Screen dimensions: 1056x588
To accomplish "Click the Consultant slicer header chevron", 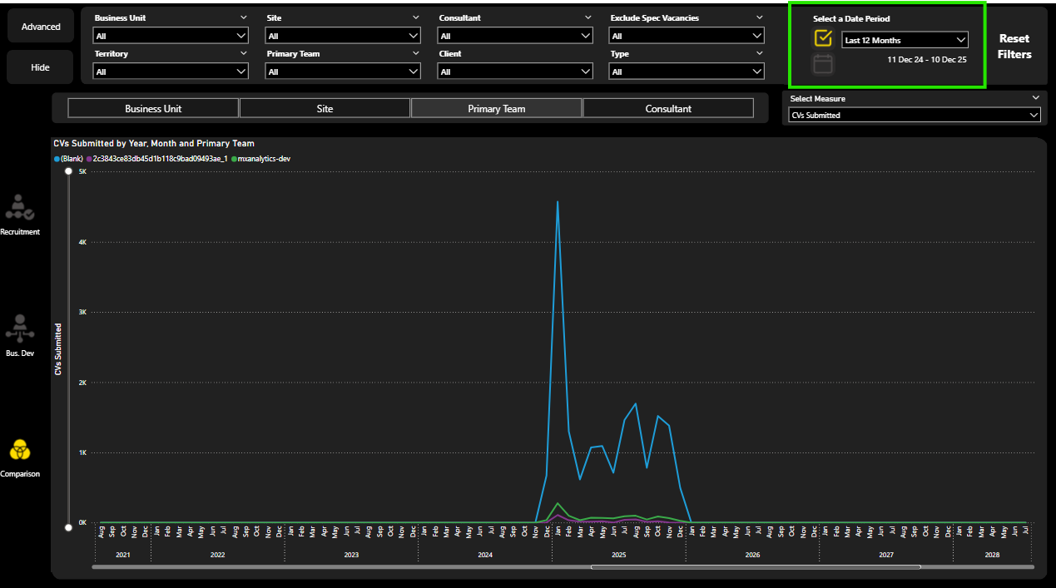I will coord(587,17).
